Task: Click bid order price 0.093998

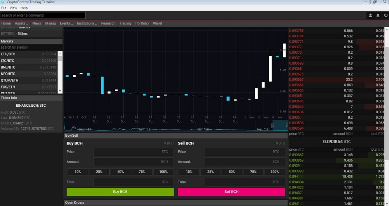Action: point(296,171)
